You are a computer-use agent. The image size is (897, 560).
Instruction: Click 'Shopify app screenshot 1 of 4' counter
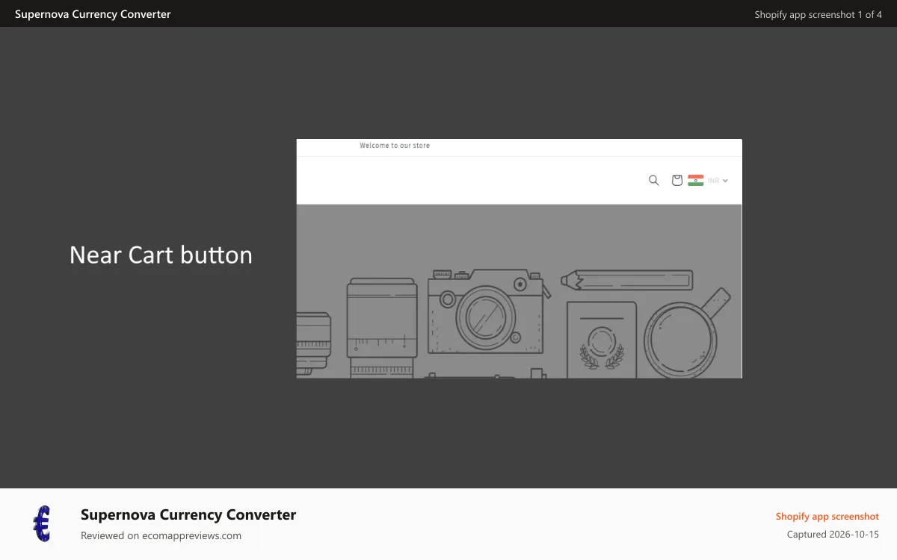tap(818, 14)
